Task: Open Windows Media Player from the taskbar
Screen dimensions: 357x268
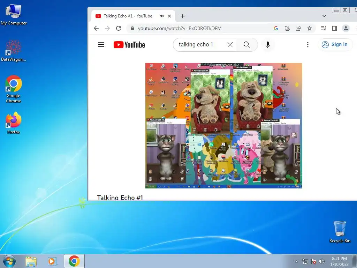Action: point(52,261)
